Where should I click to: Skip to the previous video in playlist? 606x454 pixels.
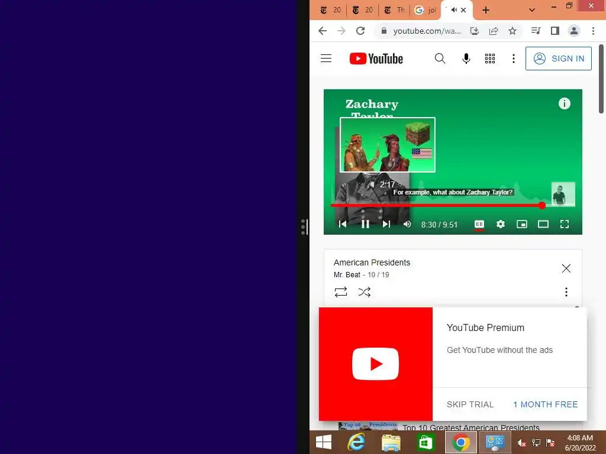(342, 224)
